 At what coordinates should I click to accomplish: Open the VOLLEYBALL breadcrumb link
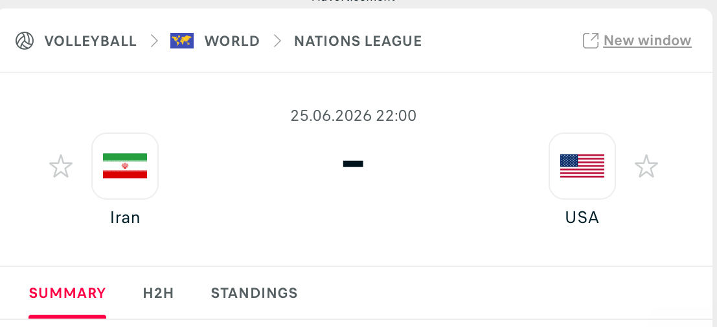tap(90, 41)
